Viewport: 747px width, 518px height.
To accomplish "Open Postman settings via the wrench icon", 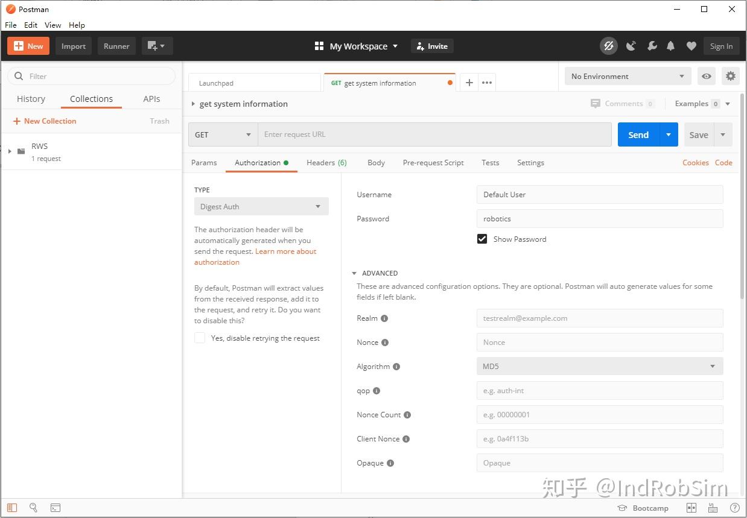I will [x=652, y=45].
